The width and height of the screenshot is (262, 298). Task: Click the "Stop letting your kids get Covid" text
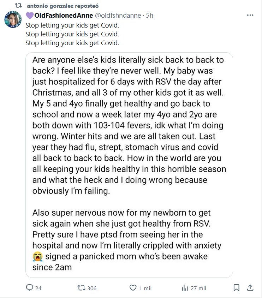[72, 25]
